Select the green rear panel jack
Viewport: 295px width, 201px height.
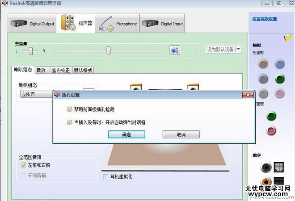280,79
